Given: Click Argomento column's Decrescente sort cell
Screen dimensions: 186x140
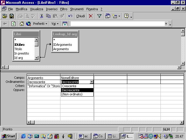Looking at the screenshot, I should [44, 82].
